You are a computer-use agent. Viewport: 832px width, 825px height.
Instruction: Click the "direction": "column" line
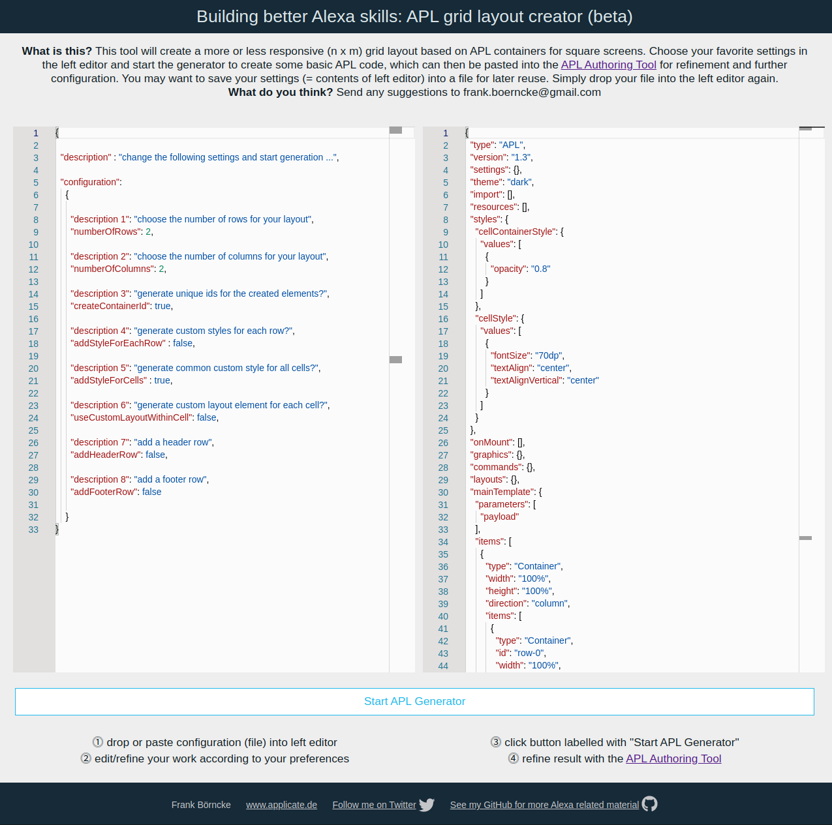pos(528,603)
